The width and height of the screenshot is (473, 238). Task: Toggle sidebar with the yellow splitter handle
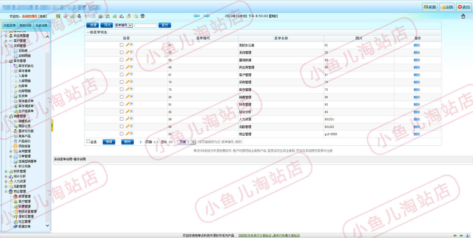pos(52,125)
